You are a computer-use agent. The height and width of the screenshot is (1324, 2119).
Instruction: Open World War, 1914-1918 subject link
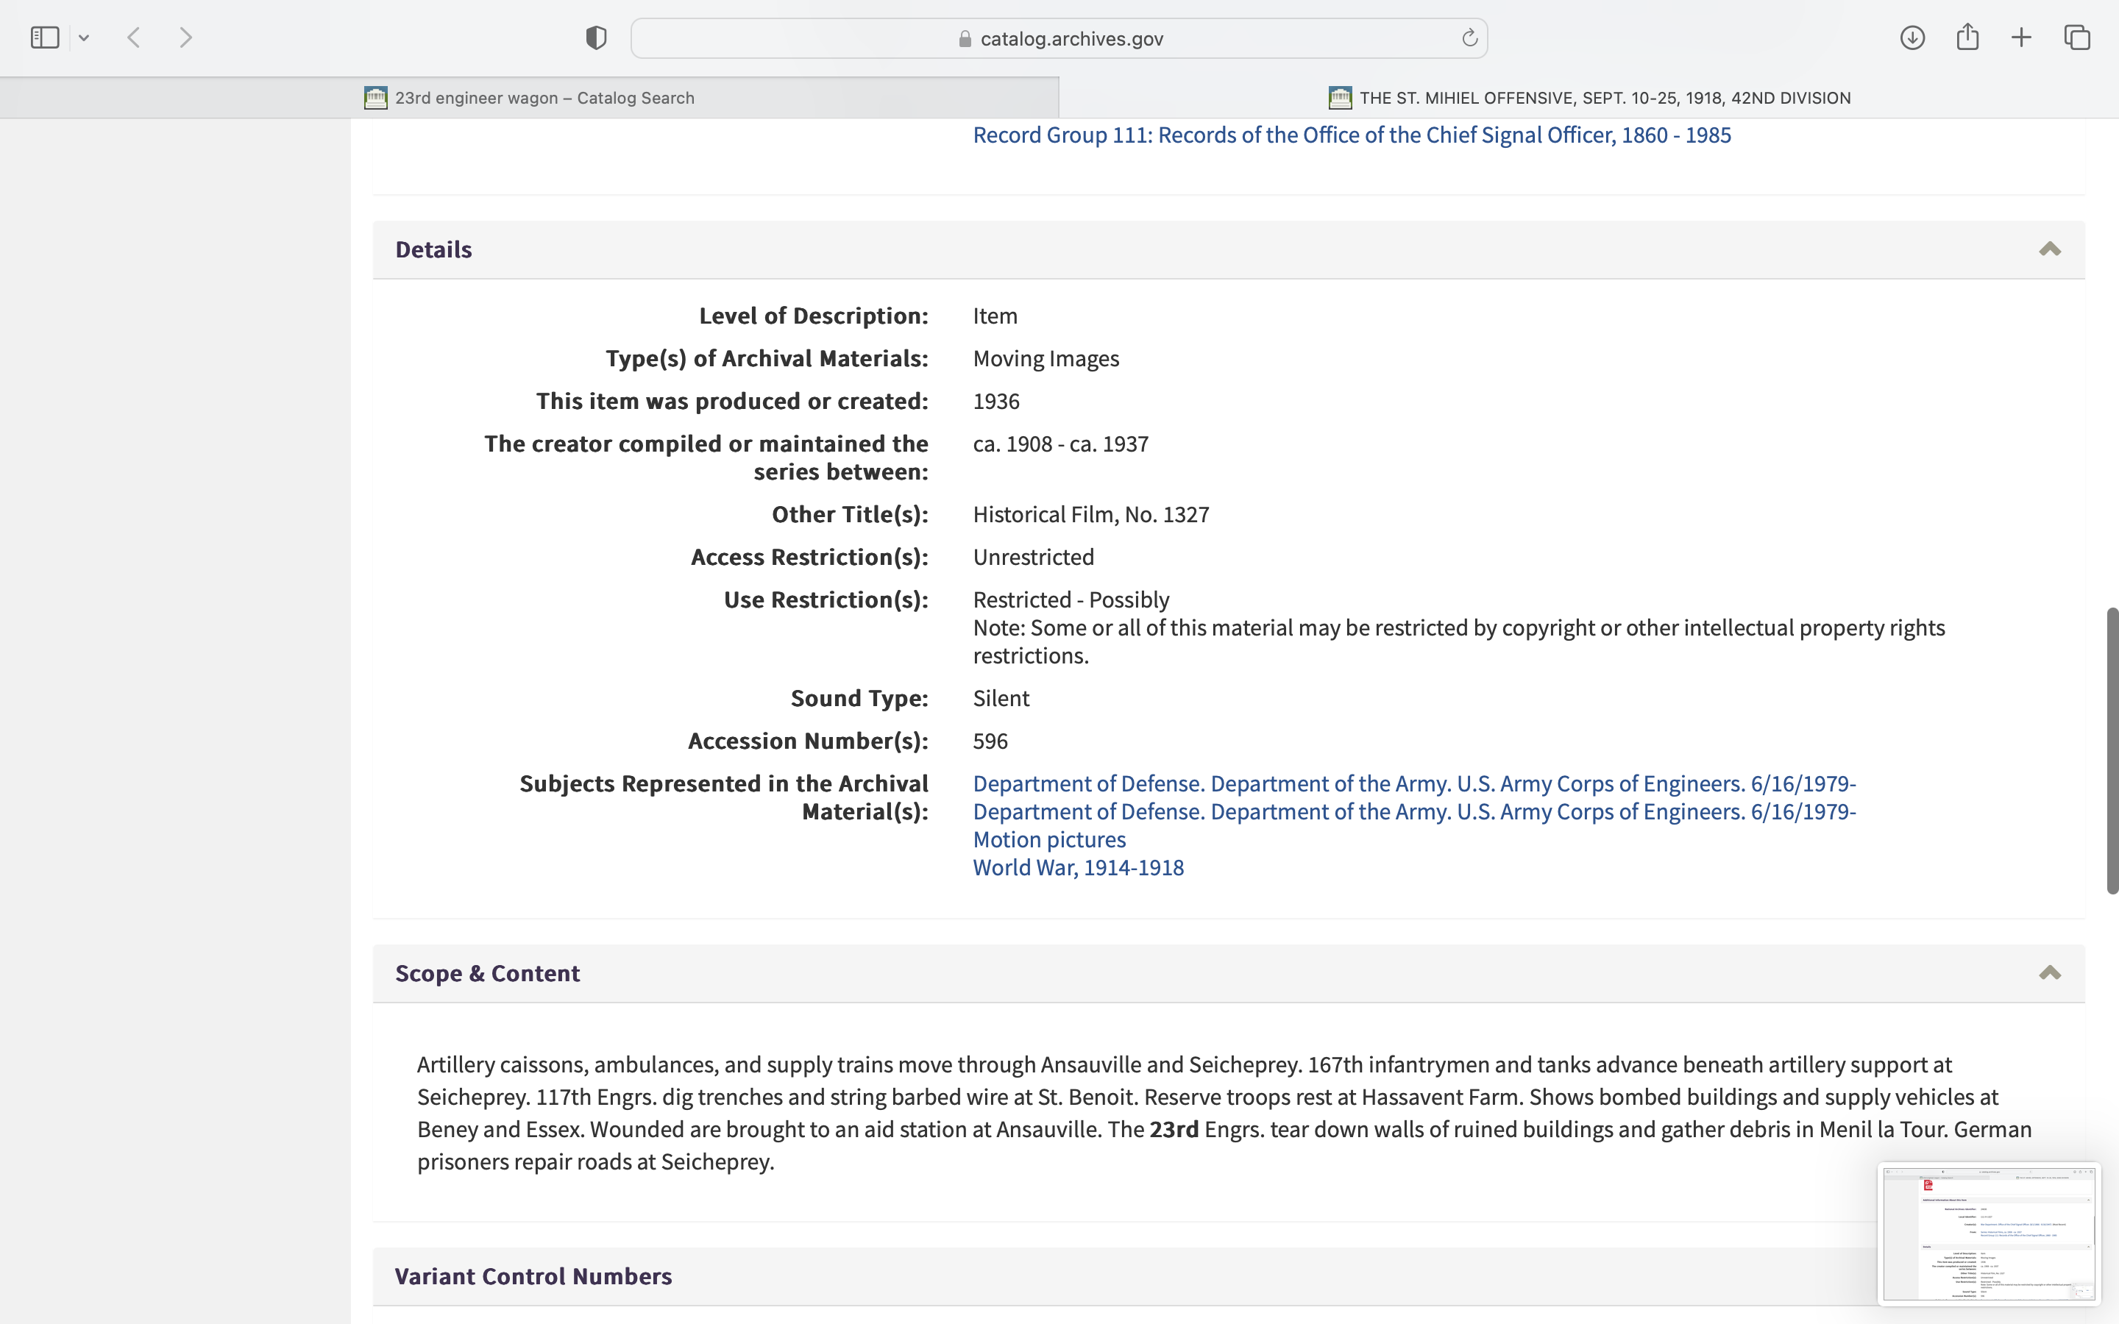(x=1078, y=867)
